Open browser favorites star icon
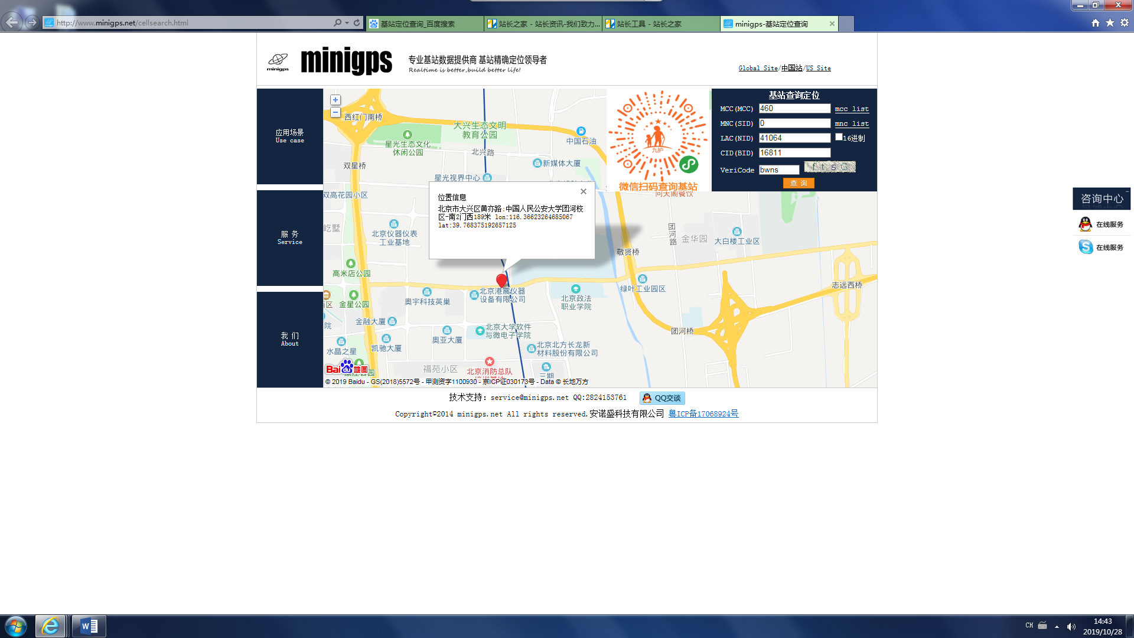The height and width of the screenshot is (638, 1134). [x=1110, y=22]
